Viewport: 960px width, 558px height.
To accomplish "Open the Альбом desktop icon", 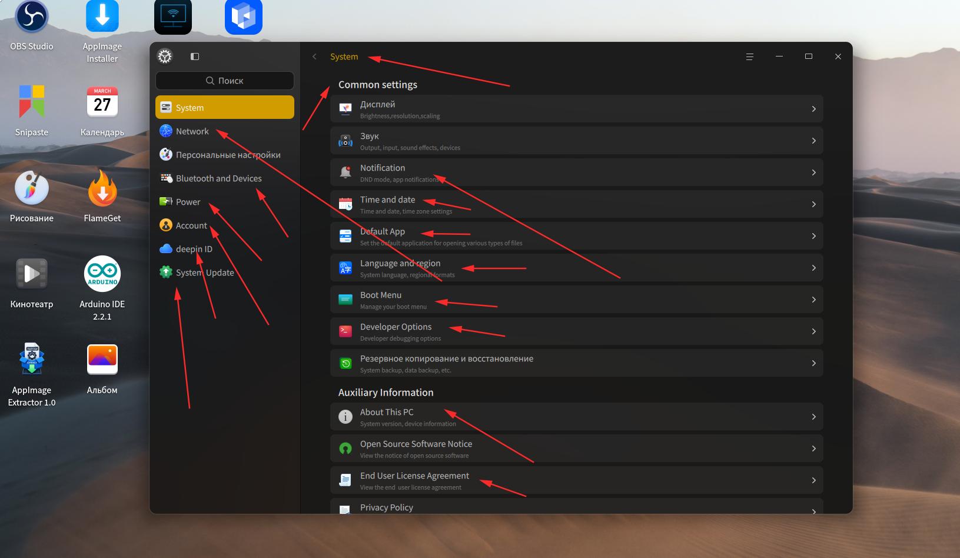I will [x=102, y=368].
